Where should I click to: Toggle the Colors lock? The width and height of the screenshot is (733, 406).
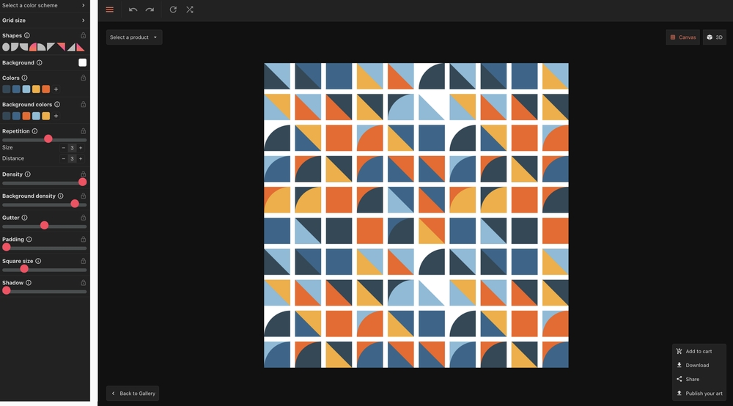84,78
